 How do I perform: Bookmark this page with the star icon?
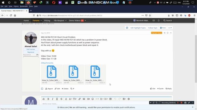click(x=150, y=15)
